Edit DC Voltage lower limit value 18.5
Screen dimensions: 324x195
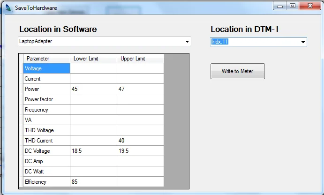click(93, 151)
